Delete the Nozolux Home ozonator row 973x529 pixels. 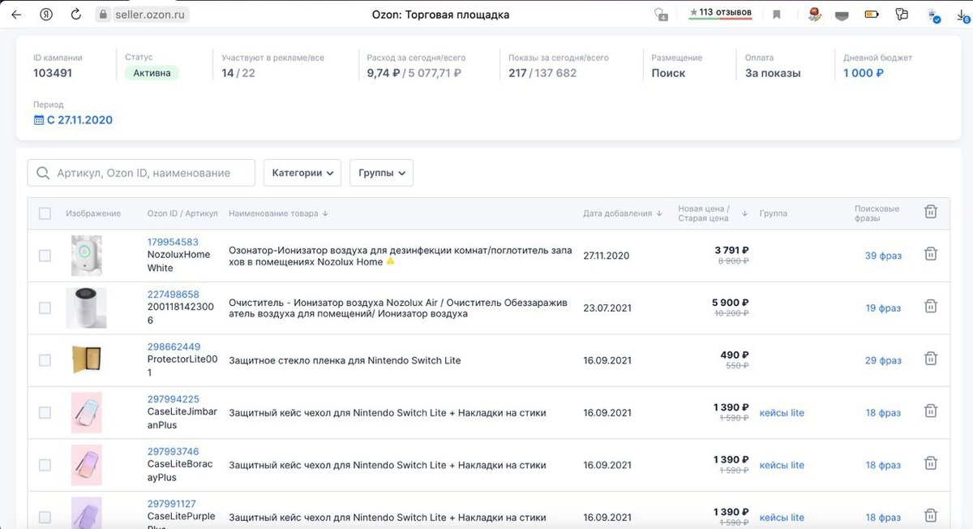pos(931,255)
